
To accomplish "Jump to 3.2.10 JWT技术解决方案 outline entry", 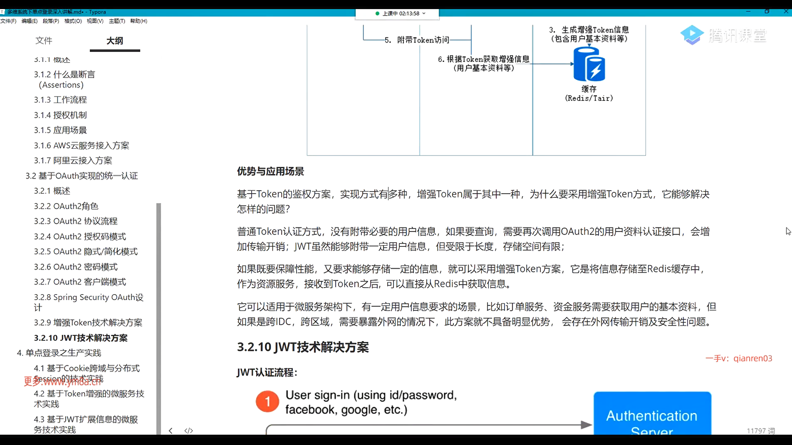I will pyautogui.click(x=81, y=338).
